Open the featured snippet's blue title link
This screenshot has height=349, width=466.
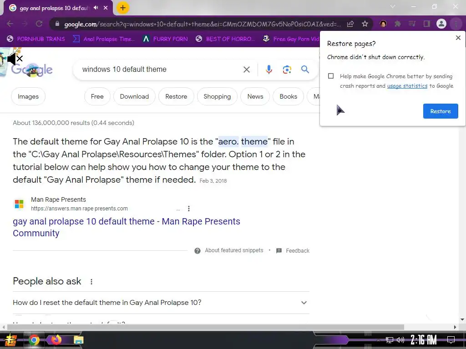point(127,227)
